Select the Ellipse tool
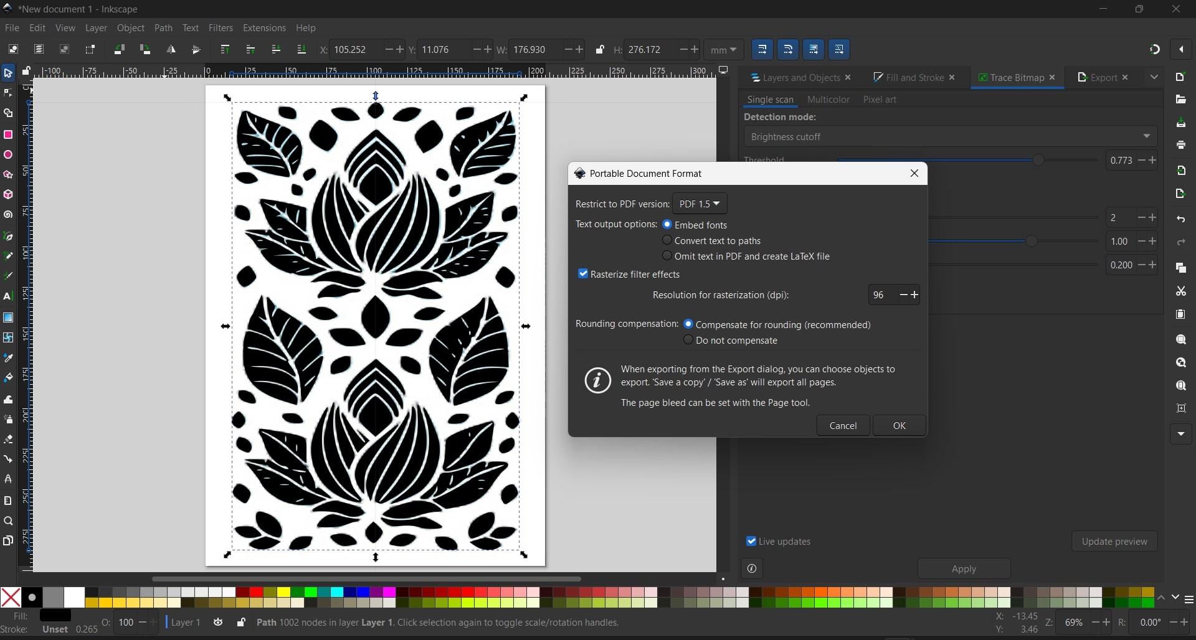The image size is (1196, 640). coord(8,155)
